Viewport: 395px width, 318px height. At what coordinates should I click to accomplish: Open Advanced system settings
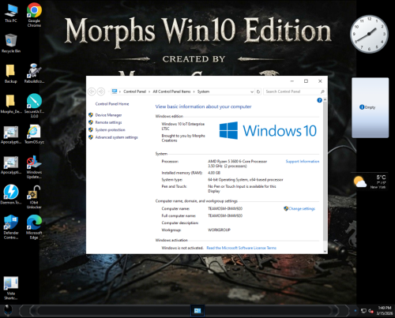(116, 137)
